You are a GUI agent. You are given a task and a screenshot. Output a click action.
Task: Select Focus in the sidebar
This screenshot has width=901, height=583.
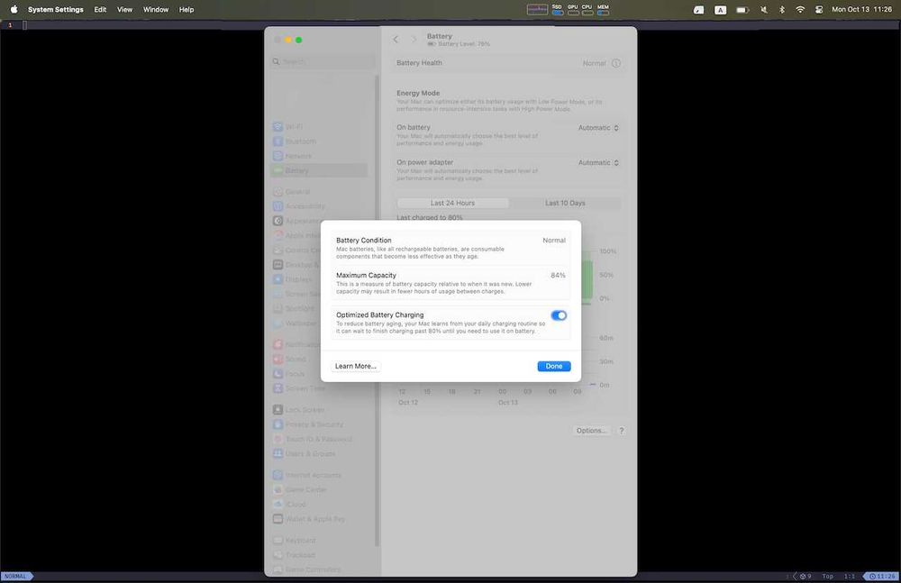(x=296, y=374)
